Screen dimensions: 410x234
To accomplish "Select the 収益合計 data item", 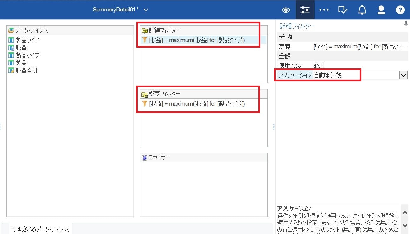I will coord(27,71).
